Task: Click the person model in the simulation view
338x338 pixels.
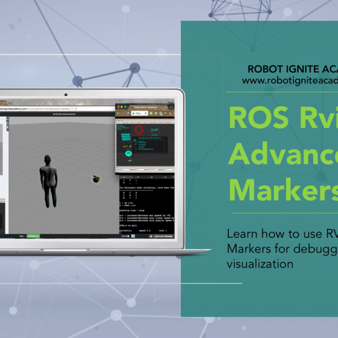Action: 49,181
